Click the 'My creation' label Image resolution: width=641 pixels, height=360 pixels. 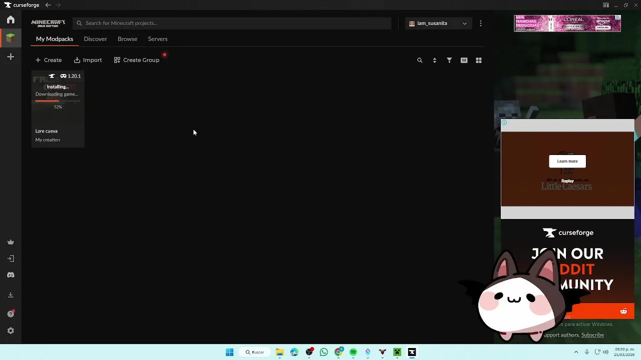pos(48,140)
